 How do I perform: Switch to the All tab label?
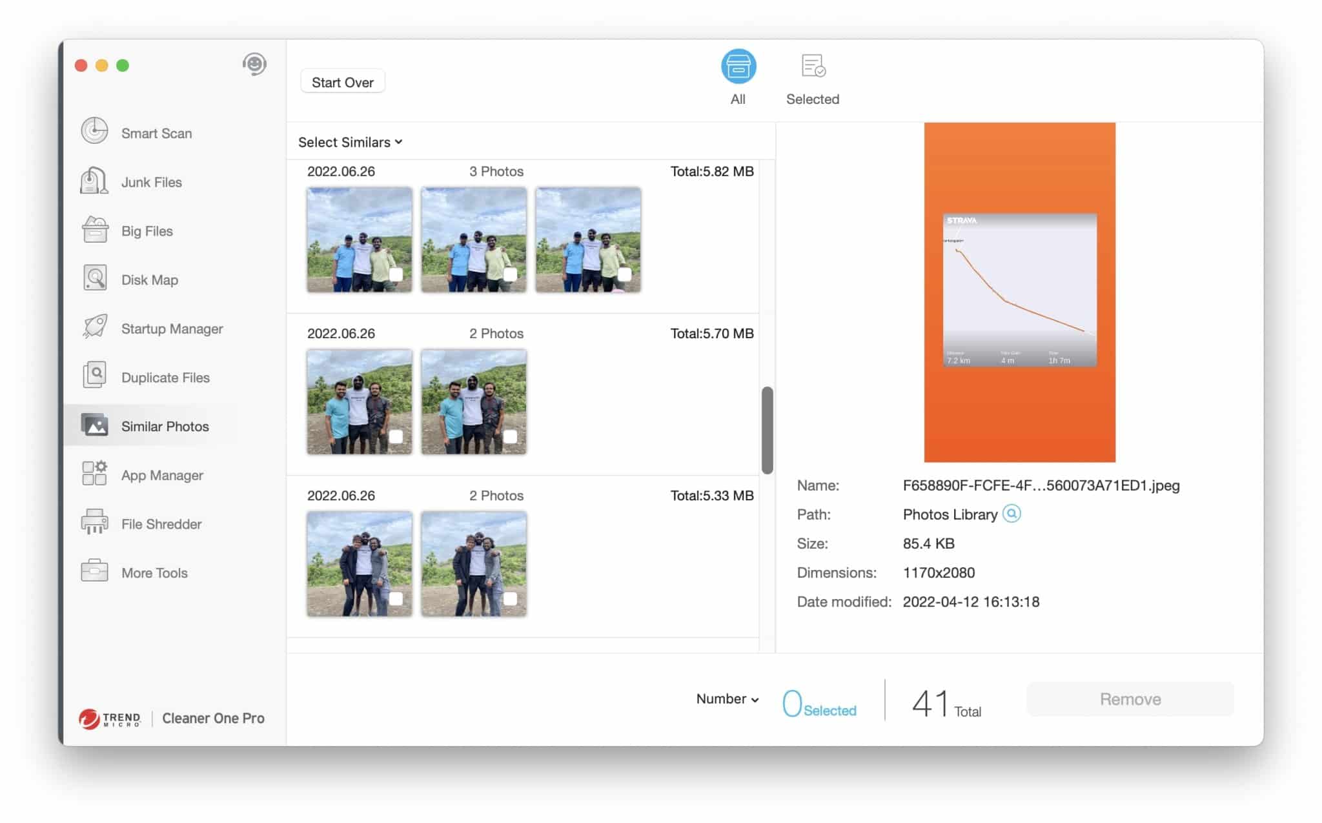(738, 99)
